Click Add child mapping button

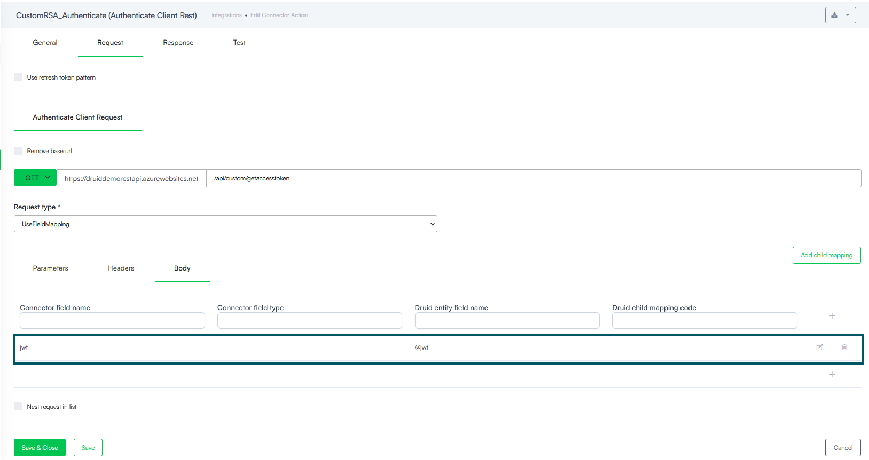(x=826, y=255)
